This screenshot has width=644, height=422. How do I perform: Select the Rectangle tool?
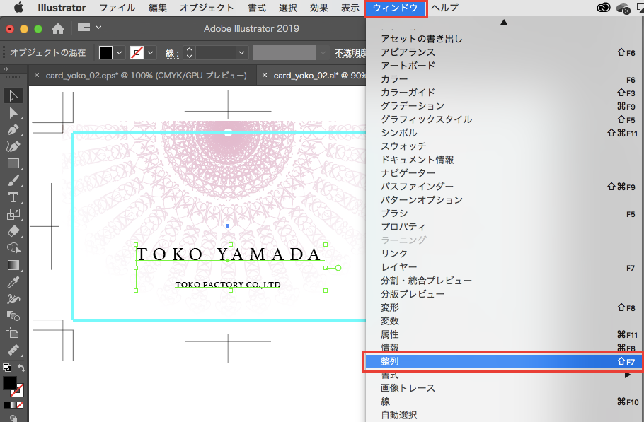[13, 163]
